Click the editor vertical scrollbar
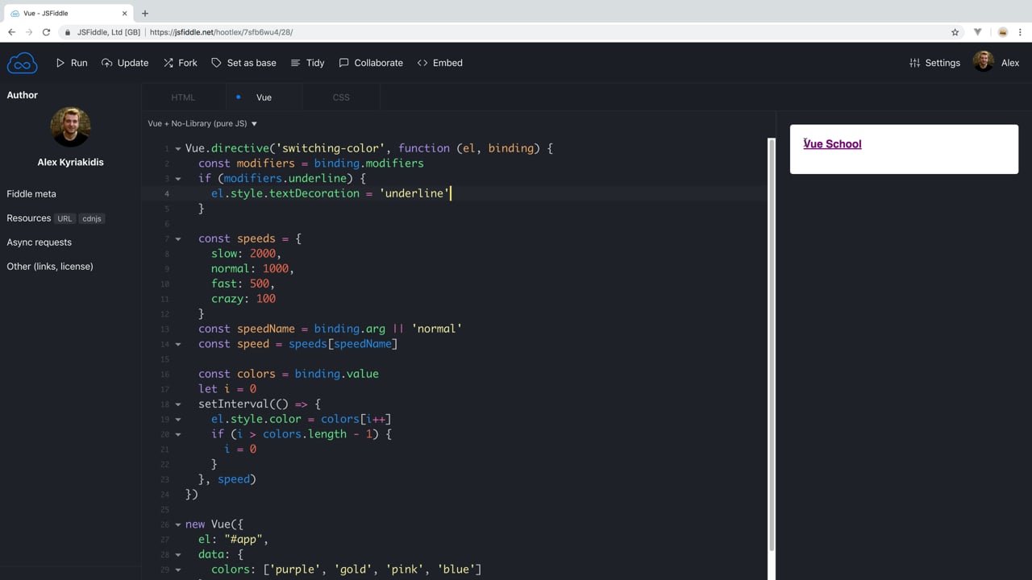The image size is (1032, 580). [771, 345]
